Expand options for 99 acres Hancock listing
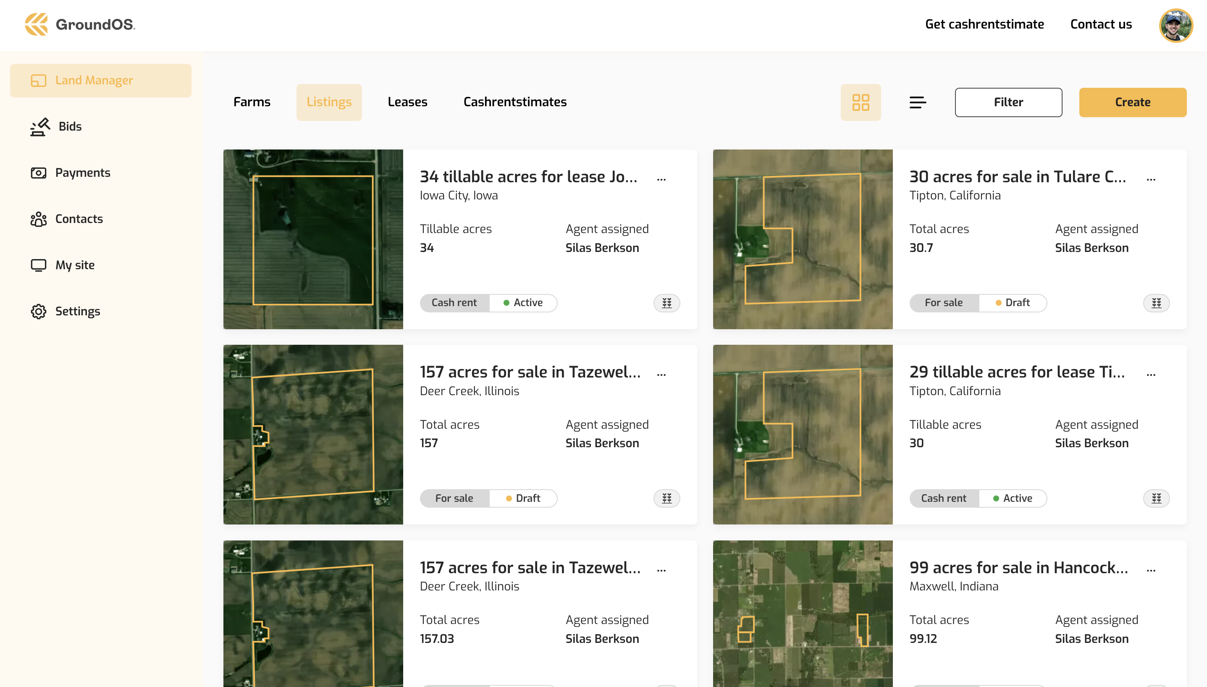This screenshot has width=1207, height=687. (x=1150, y=570)
